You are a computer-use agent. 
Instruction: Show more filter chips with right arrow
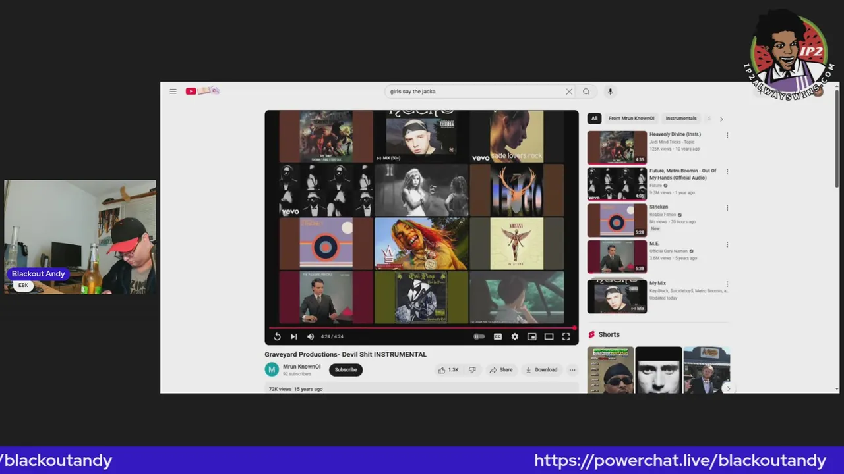tap(721, 119)
